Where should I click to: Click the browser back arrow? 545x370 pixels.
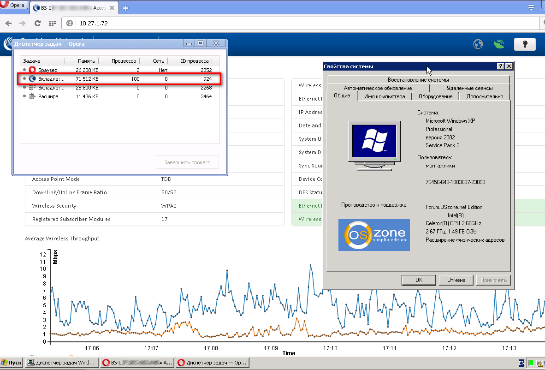(x=9, y=23)
